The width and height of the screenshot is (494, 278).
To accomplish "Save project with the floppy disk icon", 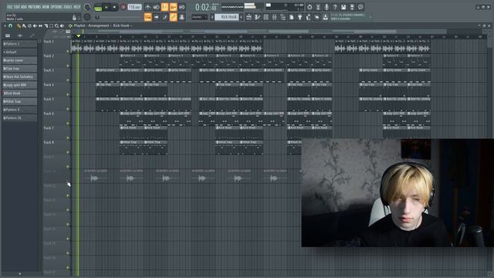I will 343,7.
